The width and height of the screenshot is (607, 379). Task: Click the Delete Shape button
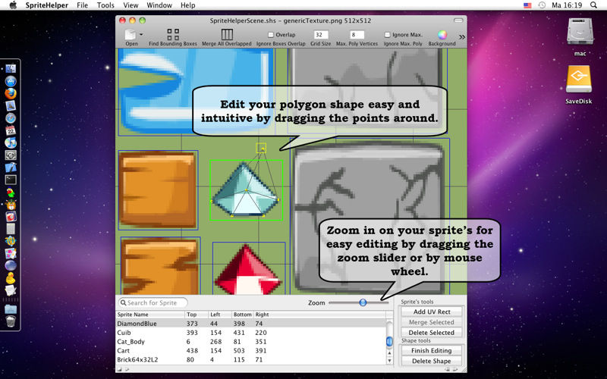432,361
